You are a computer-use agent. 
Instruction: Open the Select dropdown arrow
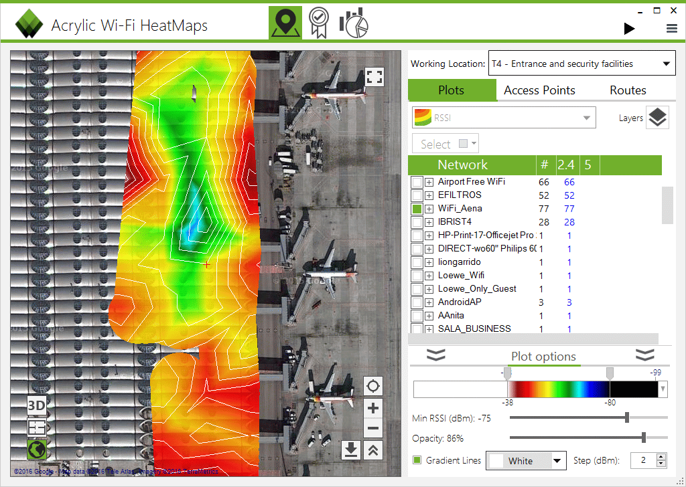474,143
